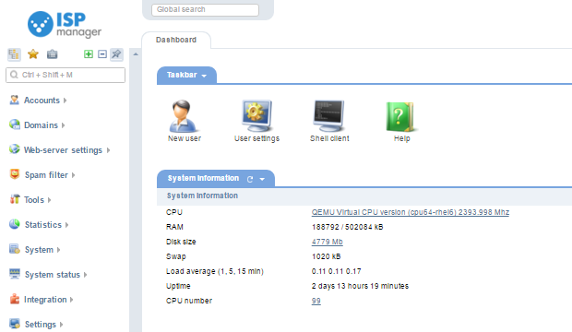Click the Domains globe icon
This screenshot has width=572, height=332.
15,125
